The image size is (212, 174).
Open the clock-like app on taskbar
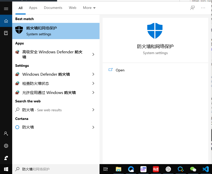point(168,169)
